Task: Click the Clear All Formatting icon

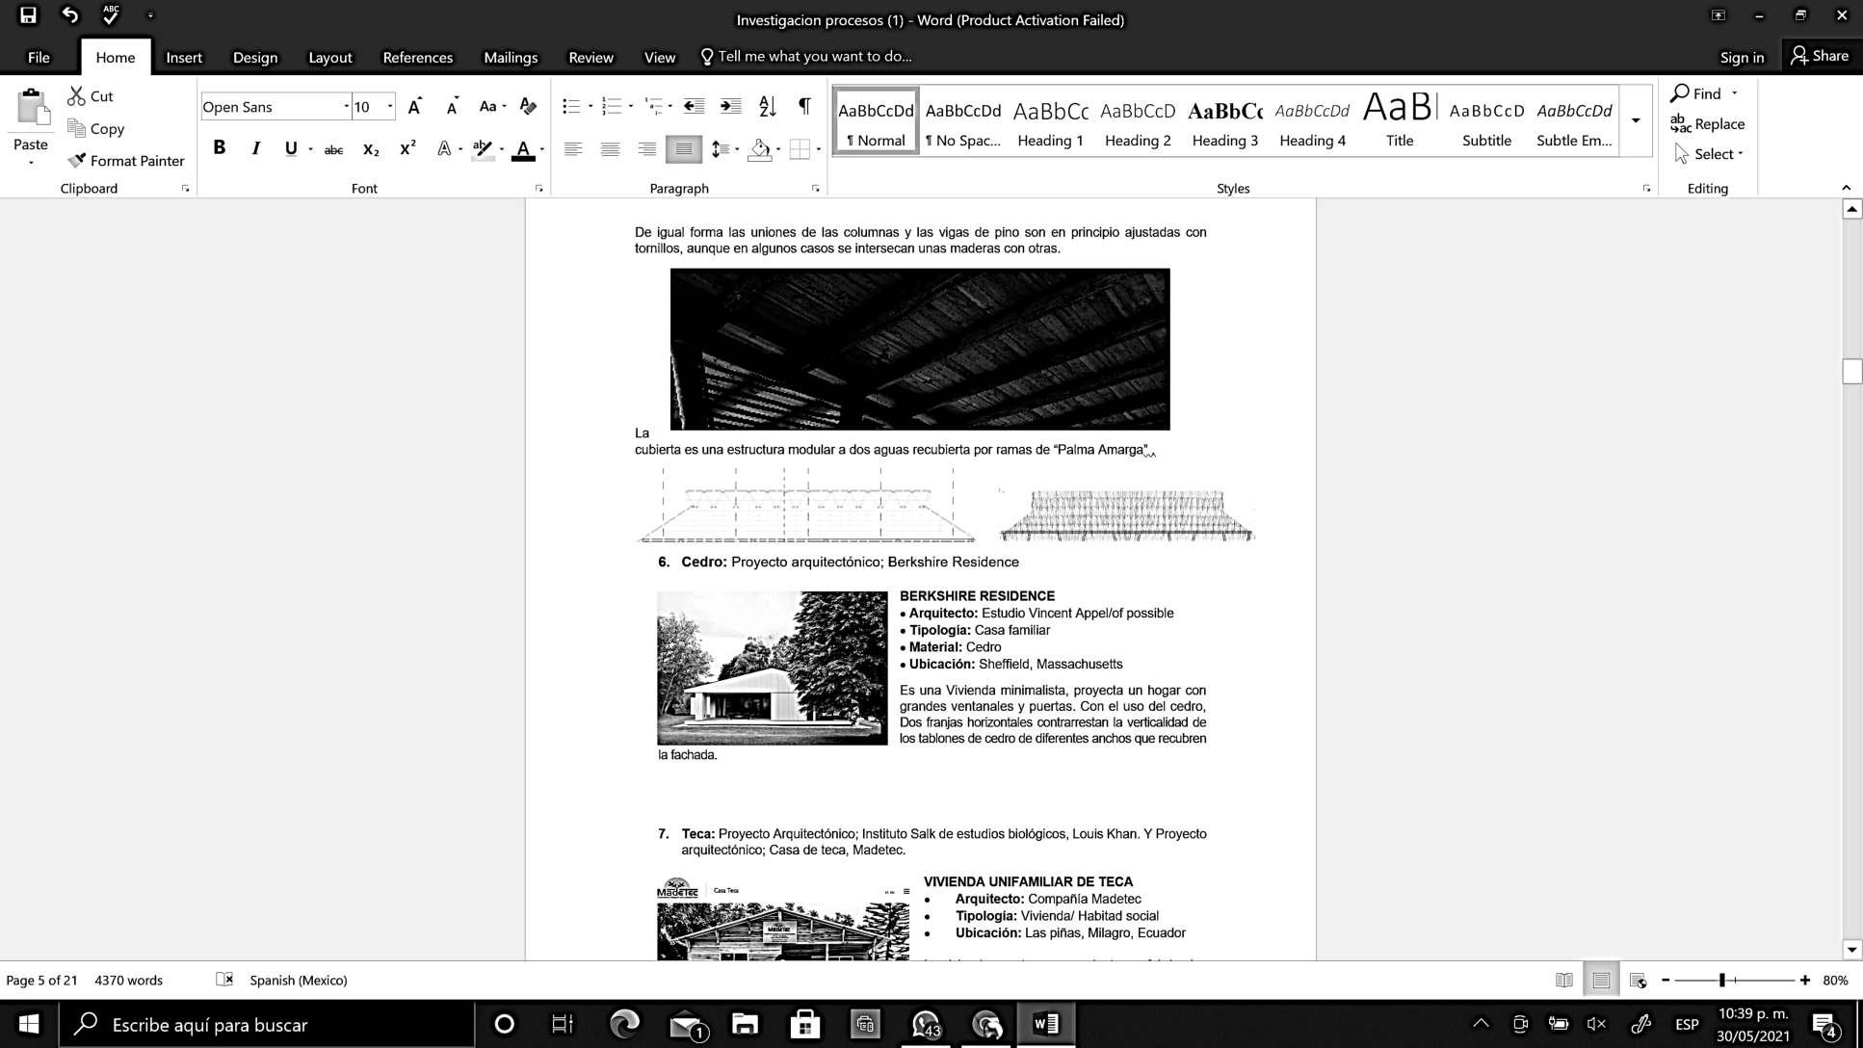Action: point(528,106)
